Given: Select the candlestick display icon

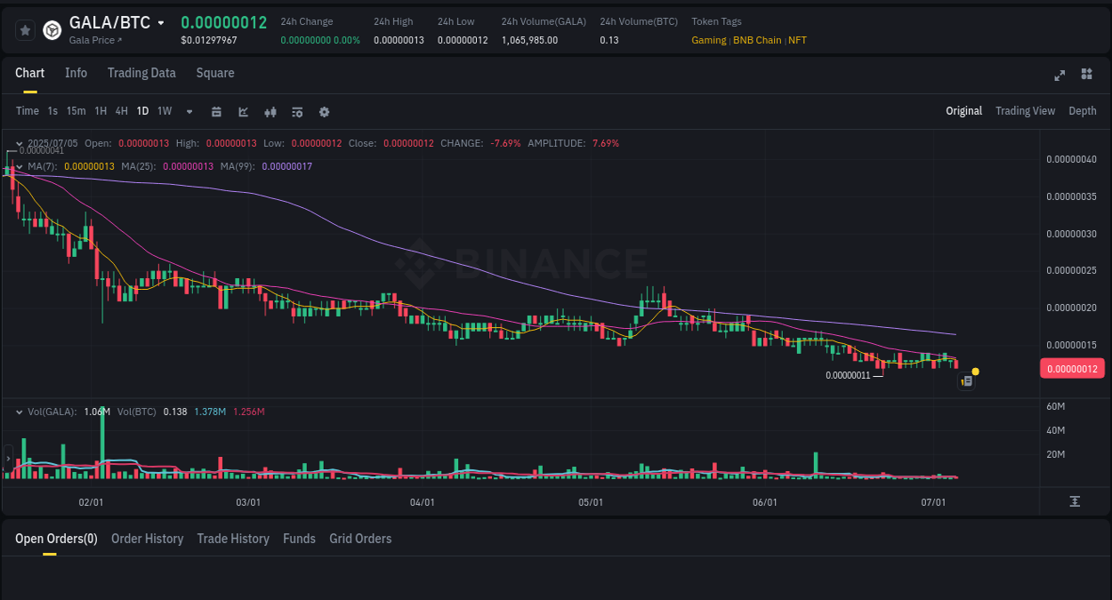Looking at the screenshot, I should [x=270, y=111].
